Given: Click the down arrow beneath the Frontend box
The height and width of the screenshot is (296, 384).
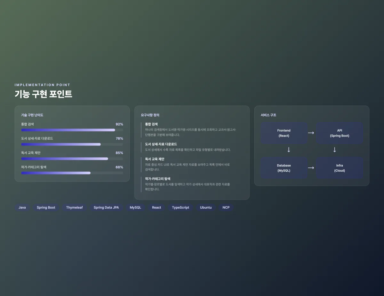Looking at the screenshot, I should 289,150.
